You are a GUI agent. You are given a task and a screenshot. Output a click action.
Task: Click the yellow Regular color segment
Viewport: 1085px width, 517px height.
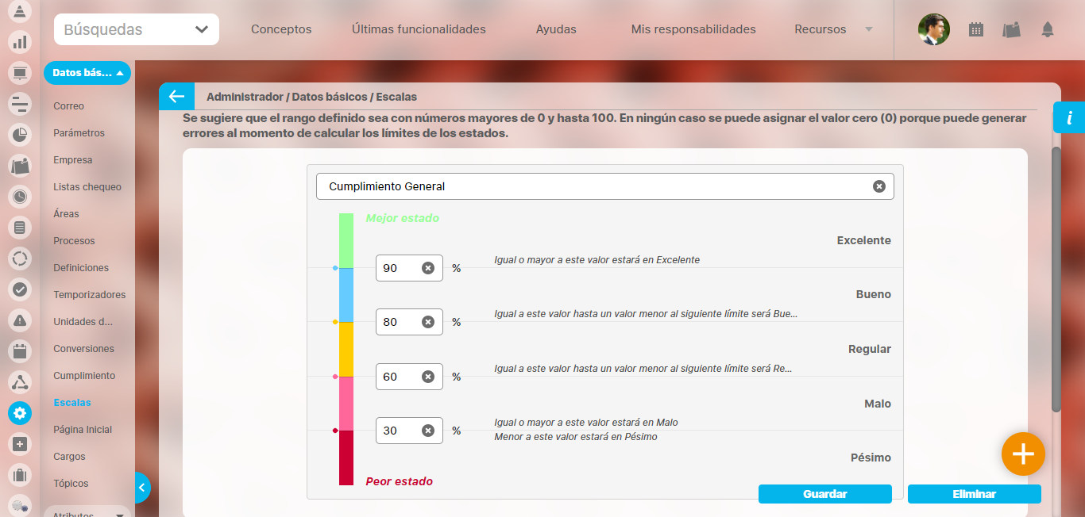click(x=346, y=349)
